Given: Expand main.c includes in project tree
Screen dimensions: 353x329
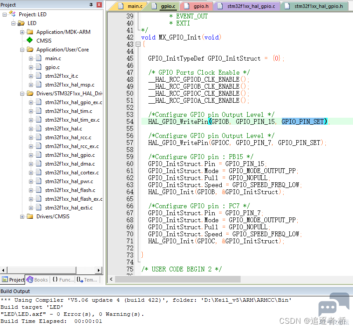Looking at the screenshot, I should coord(31,58).
